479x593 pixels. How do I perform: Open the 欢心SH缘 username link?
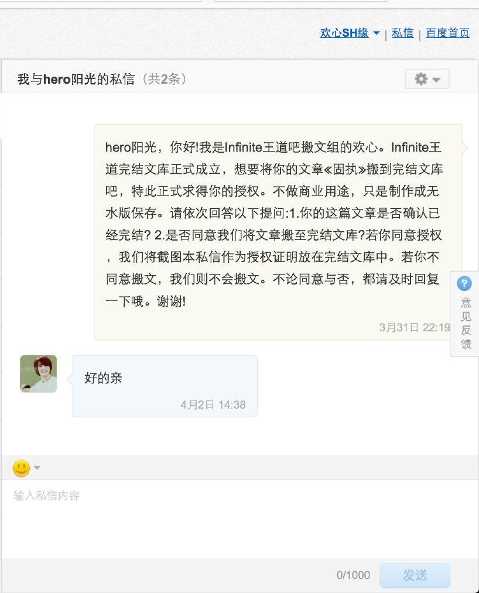pos(344,33)
